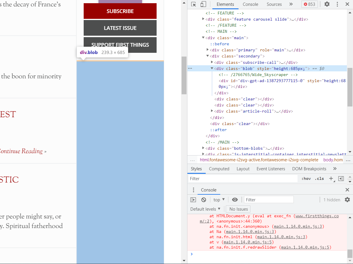353x264 pixels.
Task: Open the Default levels dropdown
Action: coord(205,209)
